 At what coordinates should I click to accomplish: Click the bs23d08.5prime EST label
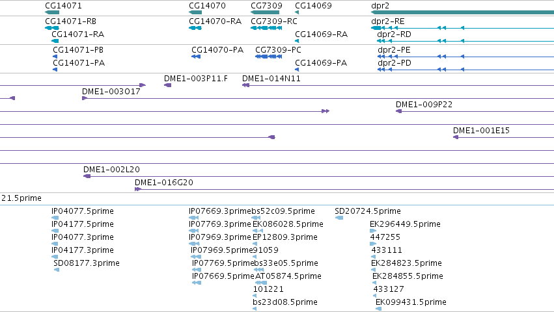coord(285,302)
